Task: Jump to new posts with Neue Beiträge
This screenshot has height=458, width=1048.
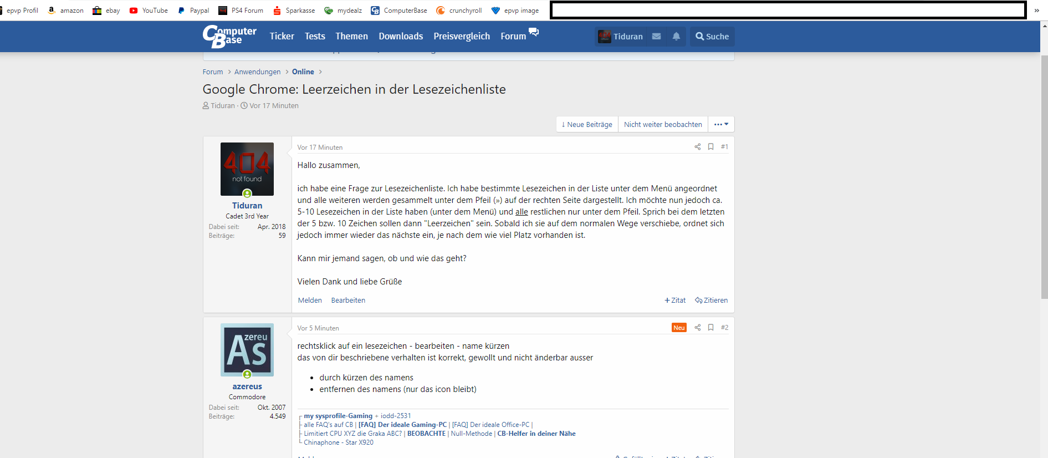Action: [587, 124]
